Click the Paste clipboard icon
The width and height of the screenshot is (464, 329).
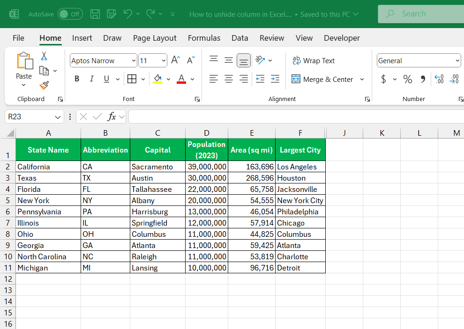click(x=24, y=60)
